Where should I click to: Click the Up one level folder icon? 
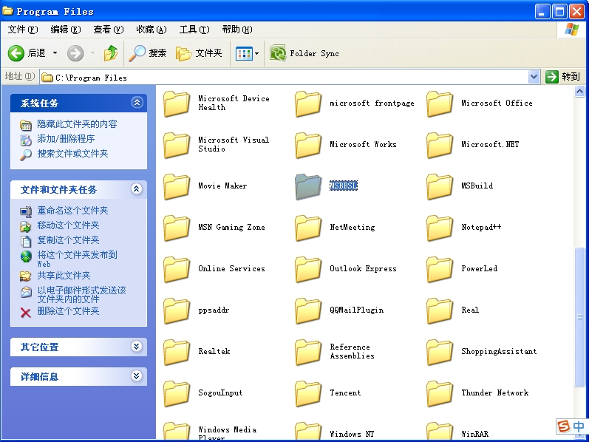click(x=111, y=53)
